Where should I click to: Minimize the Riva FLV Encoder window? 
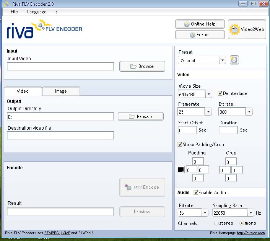243,3
